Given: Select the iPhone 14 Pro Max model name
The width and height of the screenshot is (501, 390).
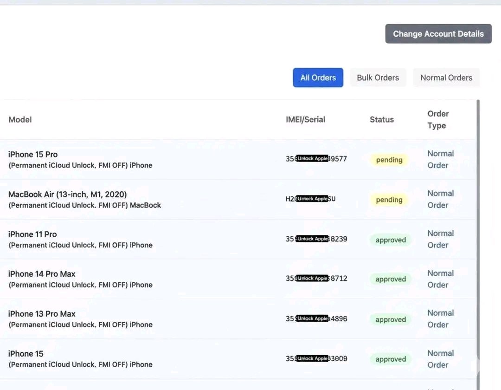Looking at the screenshot, I should coord(42,274).
